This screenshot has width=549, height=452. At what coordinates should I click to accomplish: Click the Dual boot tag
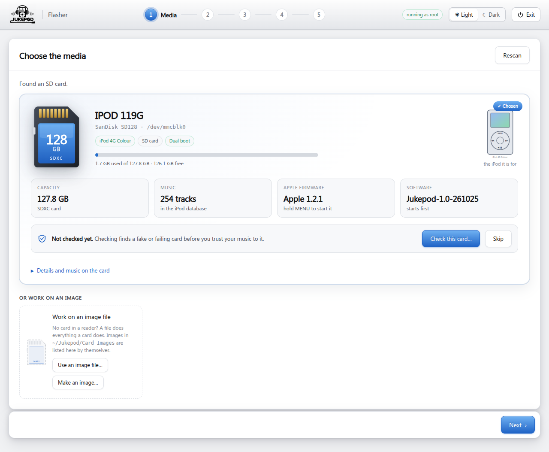[x=180, y=141]
